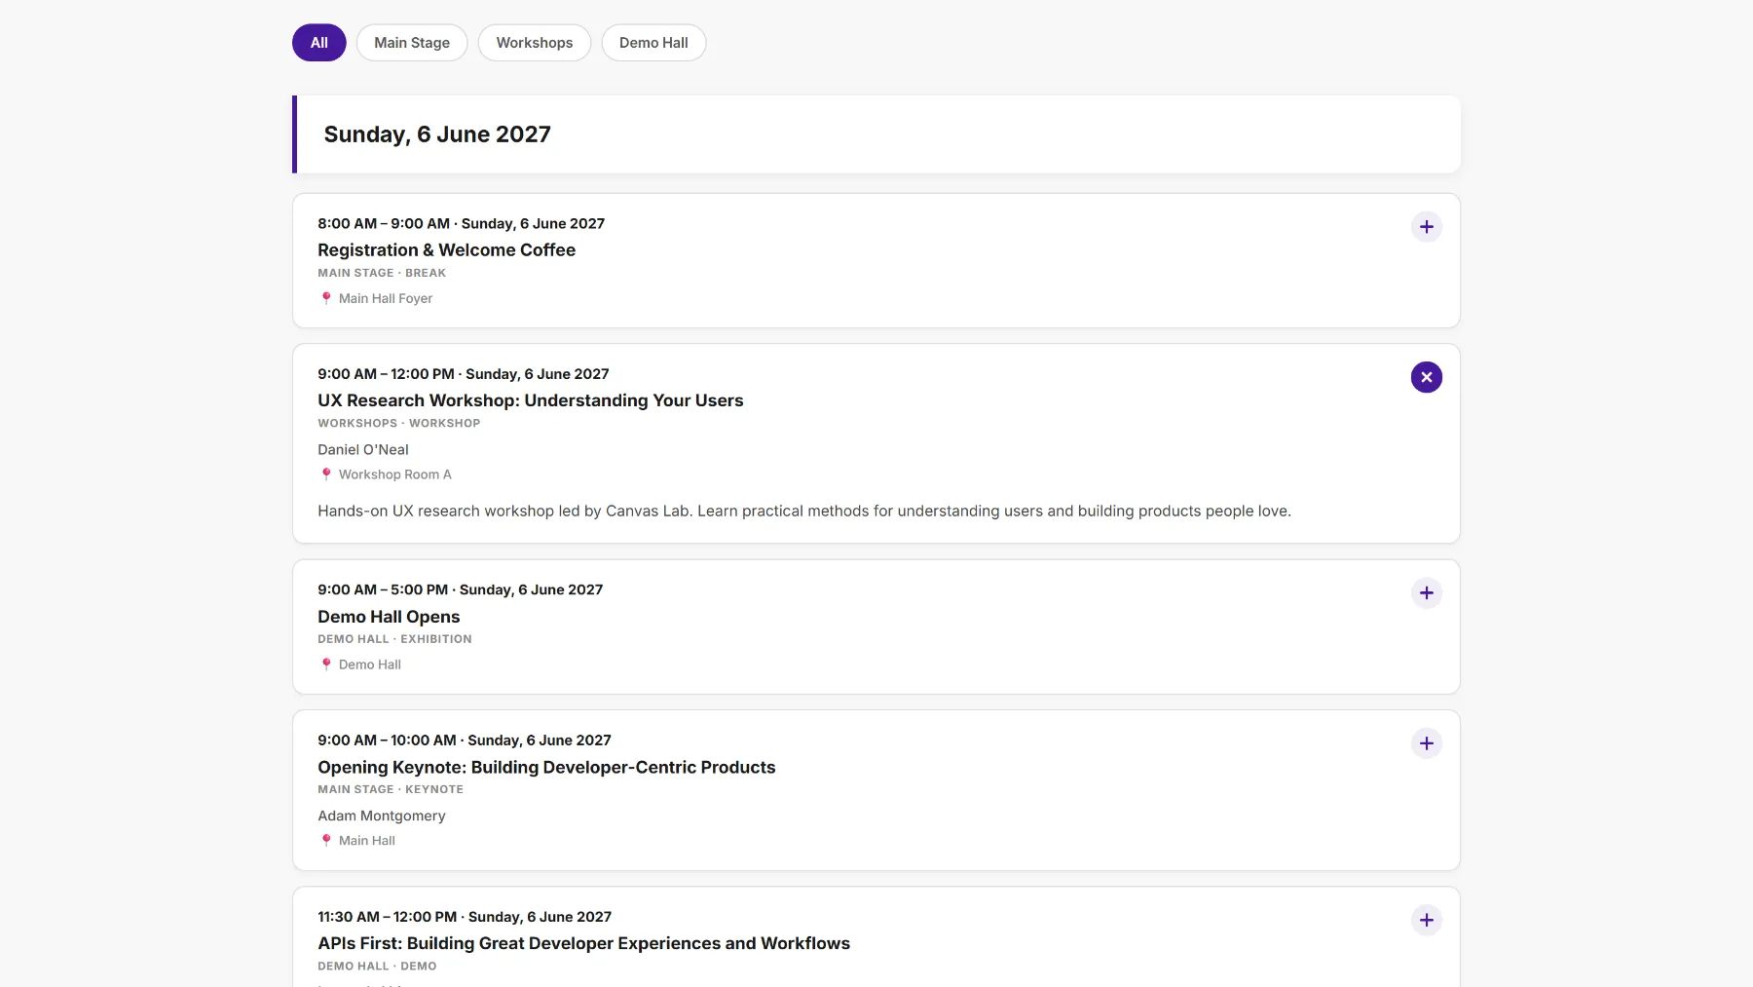
Task: Click the 9:00 AM – 5:00 PM time line
Action: [460, 589]
